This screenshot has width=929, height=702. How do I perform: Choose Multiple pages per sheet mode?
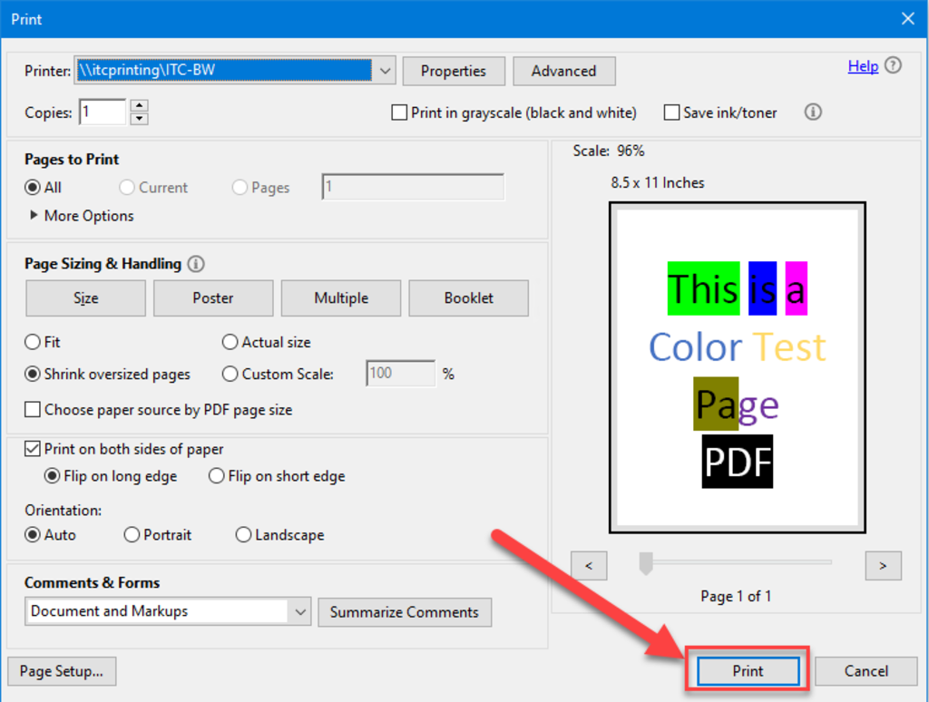click(340, 297)
